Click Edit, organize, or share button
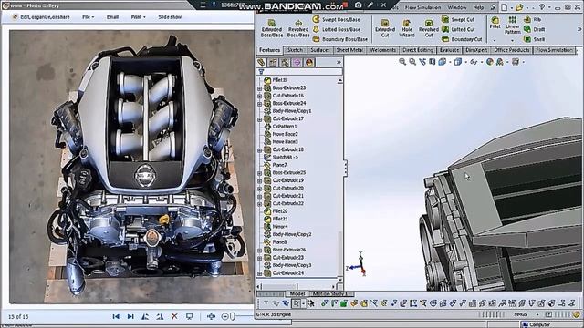Screen dimensions: 584x328 41,17
